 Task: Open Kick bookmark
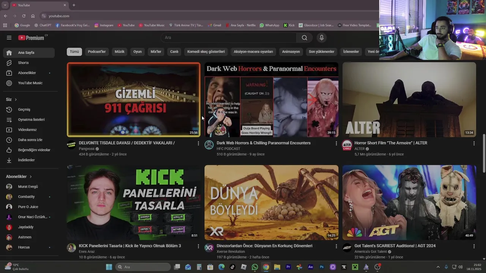click(x=289, y=25)
